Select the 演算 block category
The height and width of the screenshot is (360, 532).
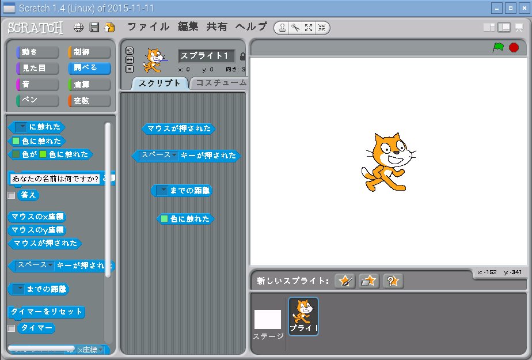click(90, 85)
